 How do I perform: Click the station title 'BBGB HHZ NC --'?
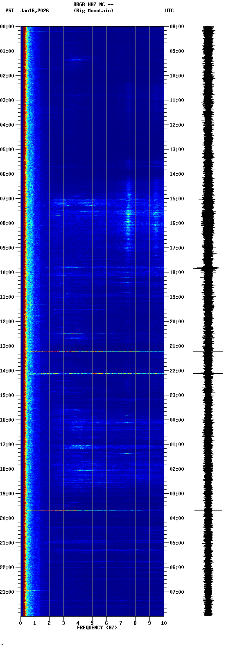point(93,4)
